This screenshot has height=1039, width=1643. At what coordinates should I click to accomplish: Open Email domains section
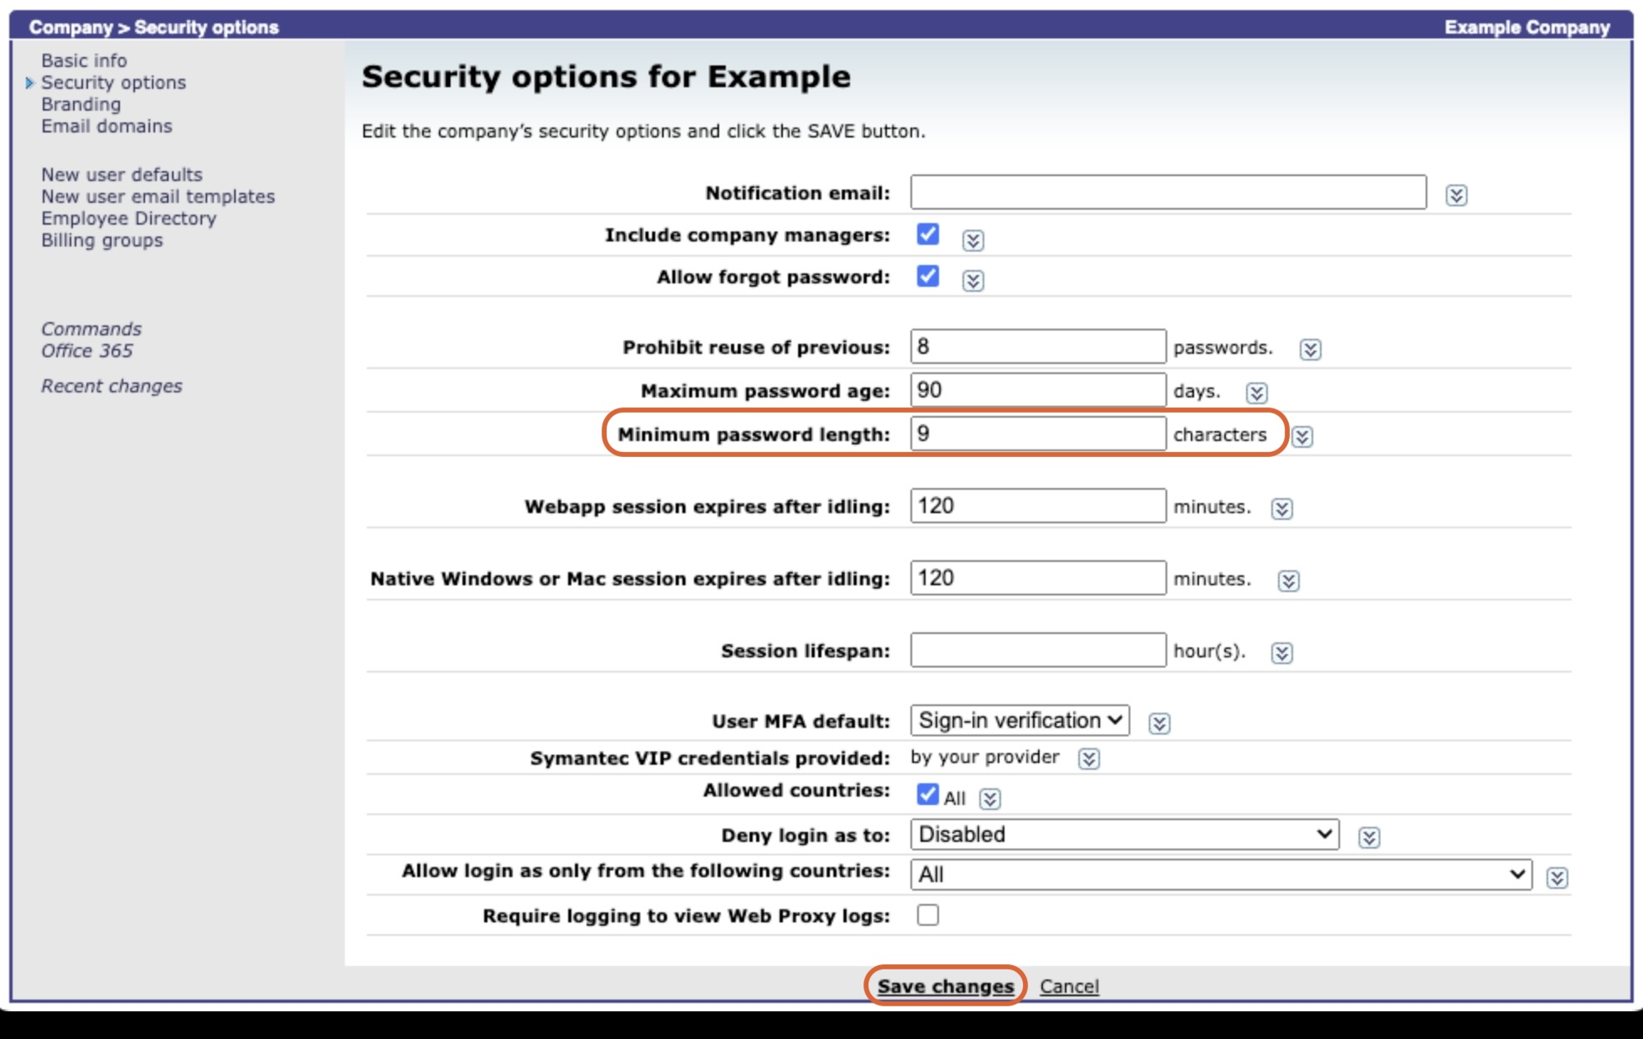[x=107, y=126]
